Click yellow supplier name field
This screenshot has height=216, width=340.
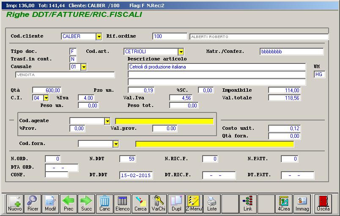tap(215, 144)
